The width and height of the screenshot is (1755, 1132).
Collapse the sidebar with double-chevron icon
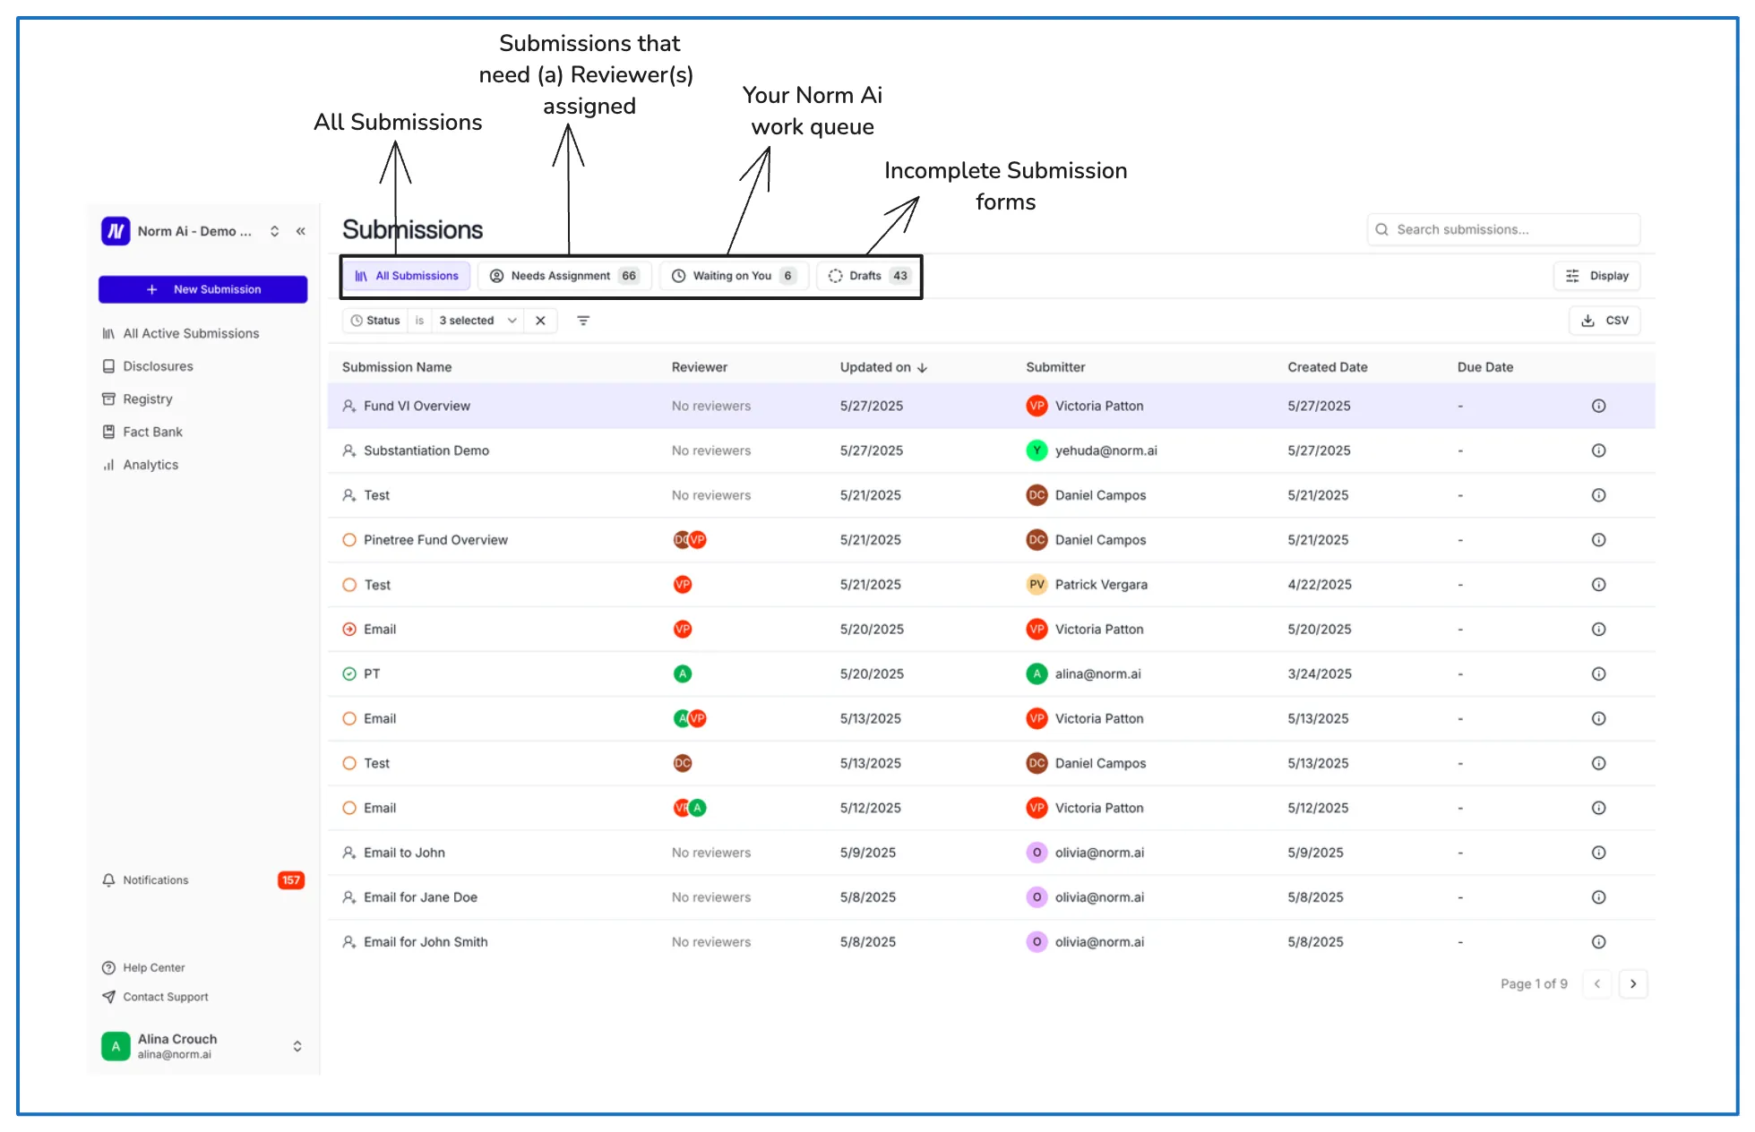301,231
